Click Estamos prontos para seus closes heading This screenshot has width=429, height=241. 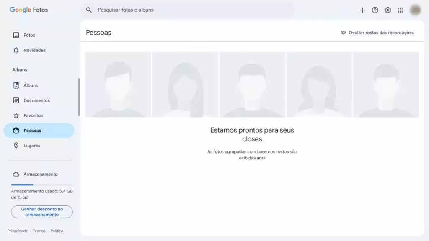[x=252, y=134]
